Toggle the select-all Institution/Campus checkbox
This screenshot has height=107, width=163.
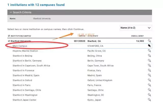pos(9,36)
